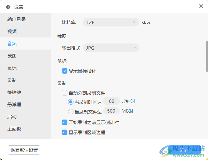
Task: Select the 音频 sidebar item
Action: click(26, 43)
